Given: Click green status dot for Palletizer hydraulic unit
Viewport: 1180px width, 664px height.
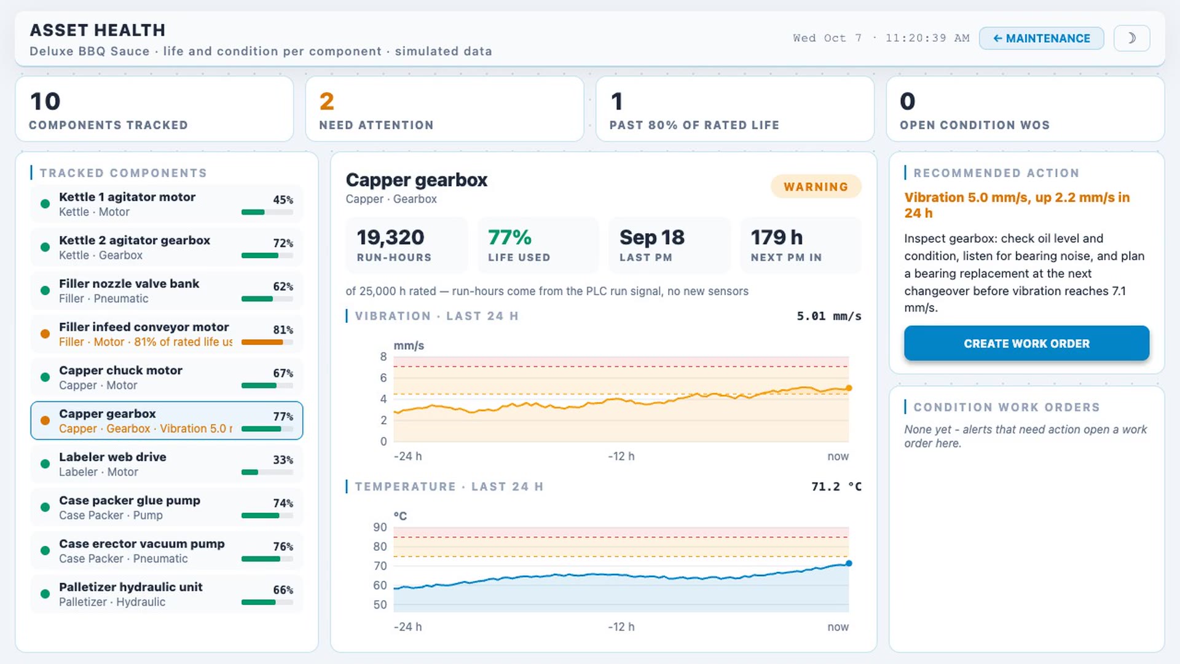Looking at the screenshot, I should 45,594.
